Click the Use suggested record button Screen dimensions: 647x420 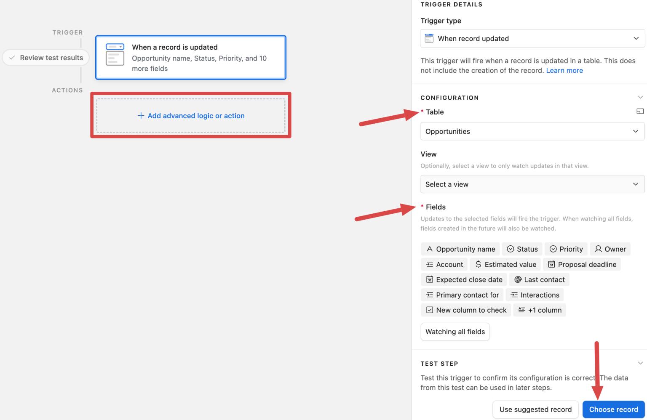[535, 409]
